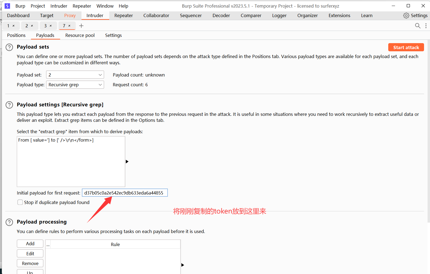Open the Intruder Settings sub-tab

[x=113, y=35]
